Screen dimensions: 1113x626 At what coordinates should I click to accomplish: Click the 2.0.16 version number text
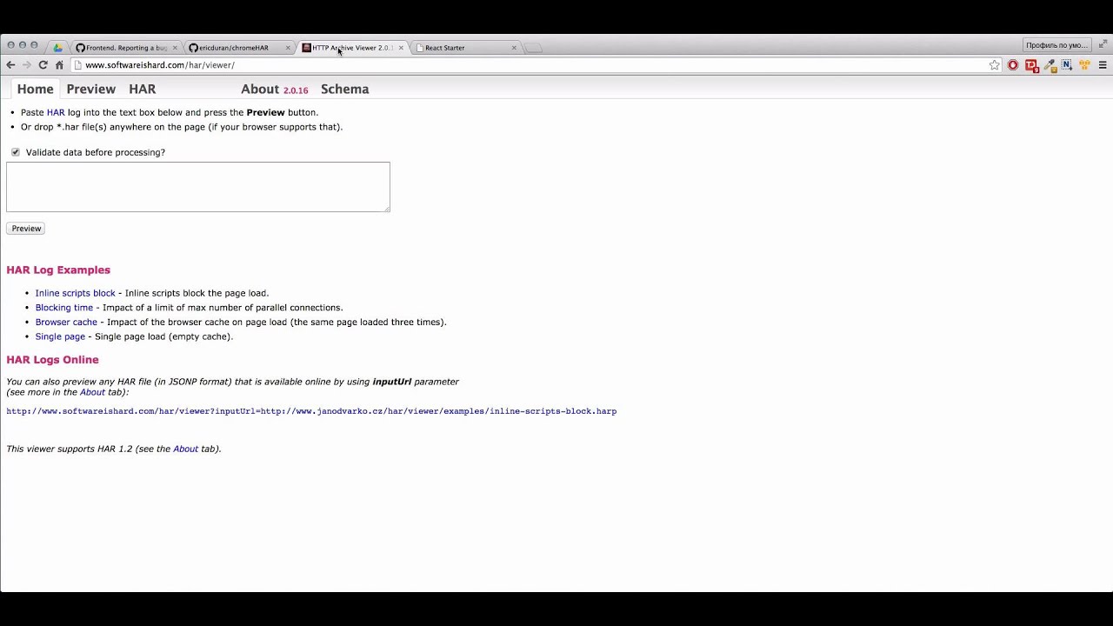[296, 90]
